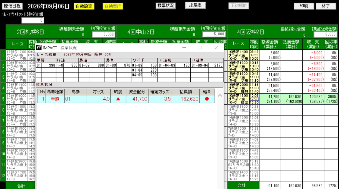Click the 3連単 payout 2170

coord(216,65)
